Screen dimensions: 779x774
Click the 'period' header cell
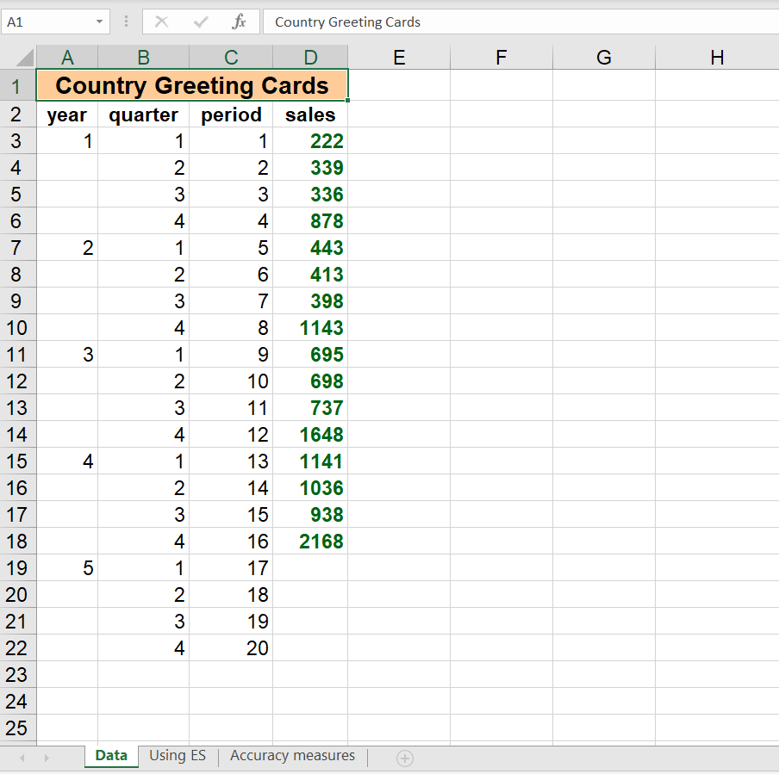pos(231,115)
